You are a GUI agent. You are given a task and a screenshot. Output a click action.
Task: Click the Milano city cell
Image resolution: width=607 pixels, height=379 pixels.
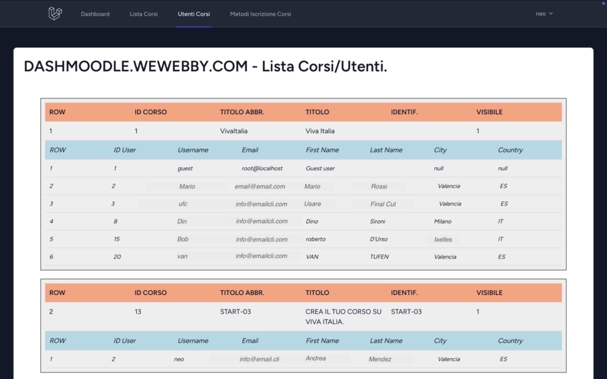(x=443, y=222)
